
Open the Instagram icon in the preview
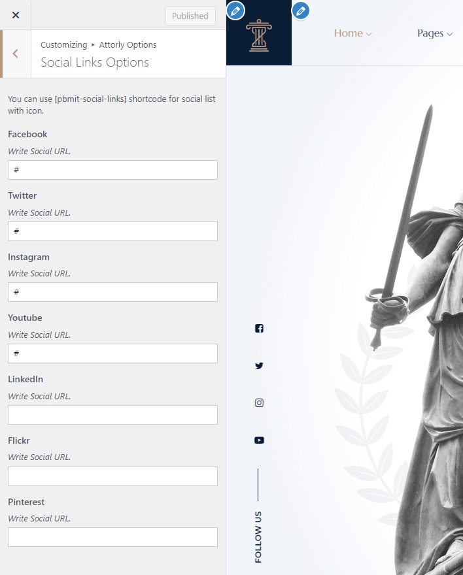point(259,403)
